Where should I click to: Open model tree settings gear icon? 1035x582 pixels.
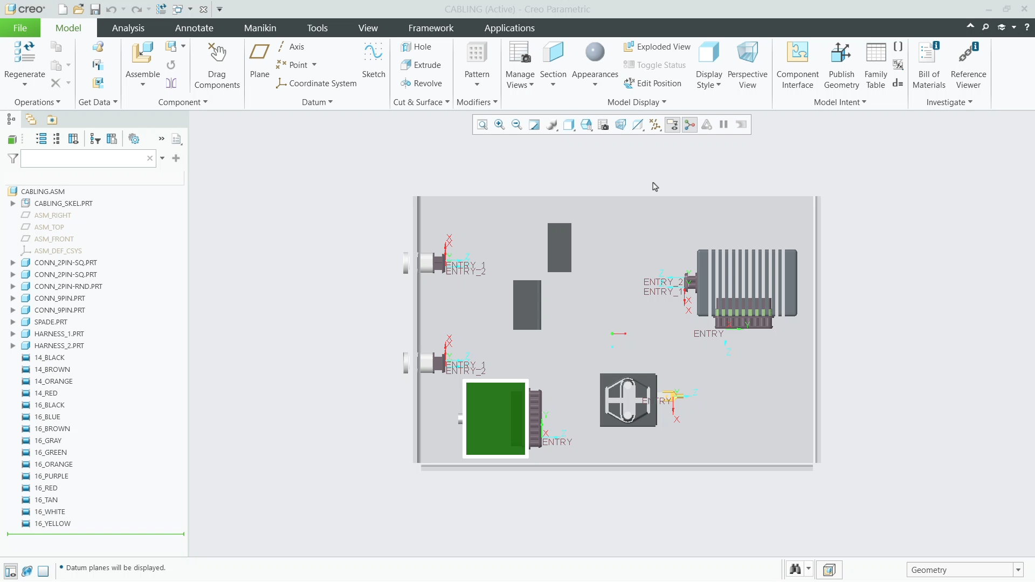(x=134, y=139)
